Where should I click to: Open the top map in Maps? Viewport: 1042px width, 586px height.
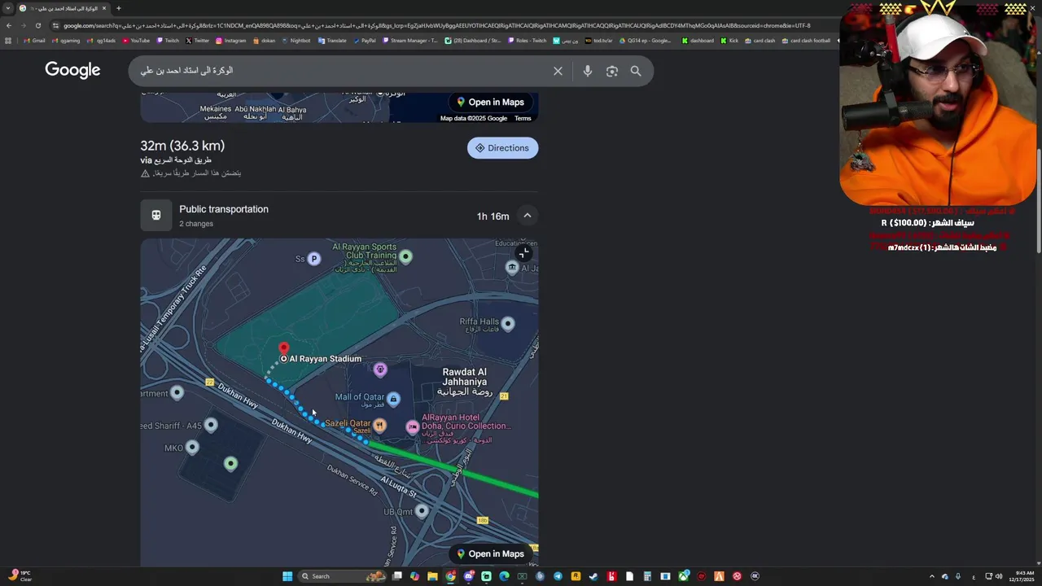pos(489,102)
